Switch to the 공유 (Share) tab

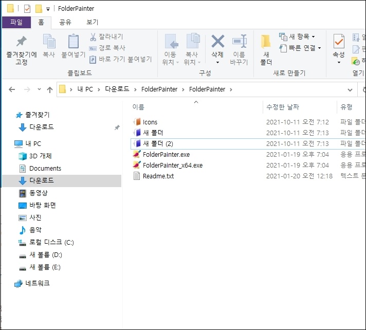tap(65, 23)
